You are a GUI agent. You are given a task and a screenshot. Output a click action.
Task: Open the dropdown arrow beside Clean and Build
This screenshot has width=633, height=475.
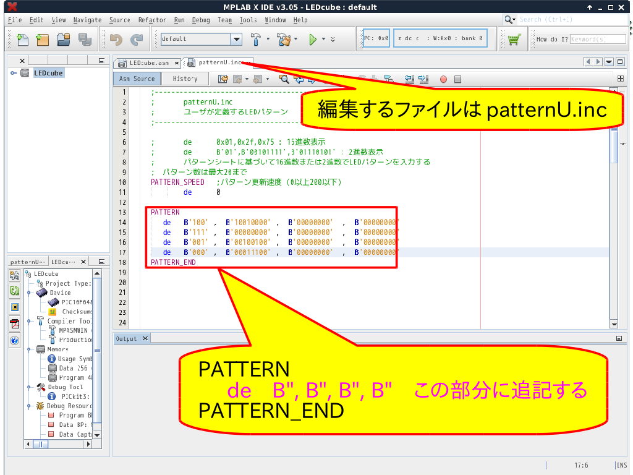296,39
